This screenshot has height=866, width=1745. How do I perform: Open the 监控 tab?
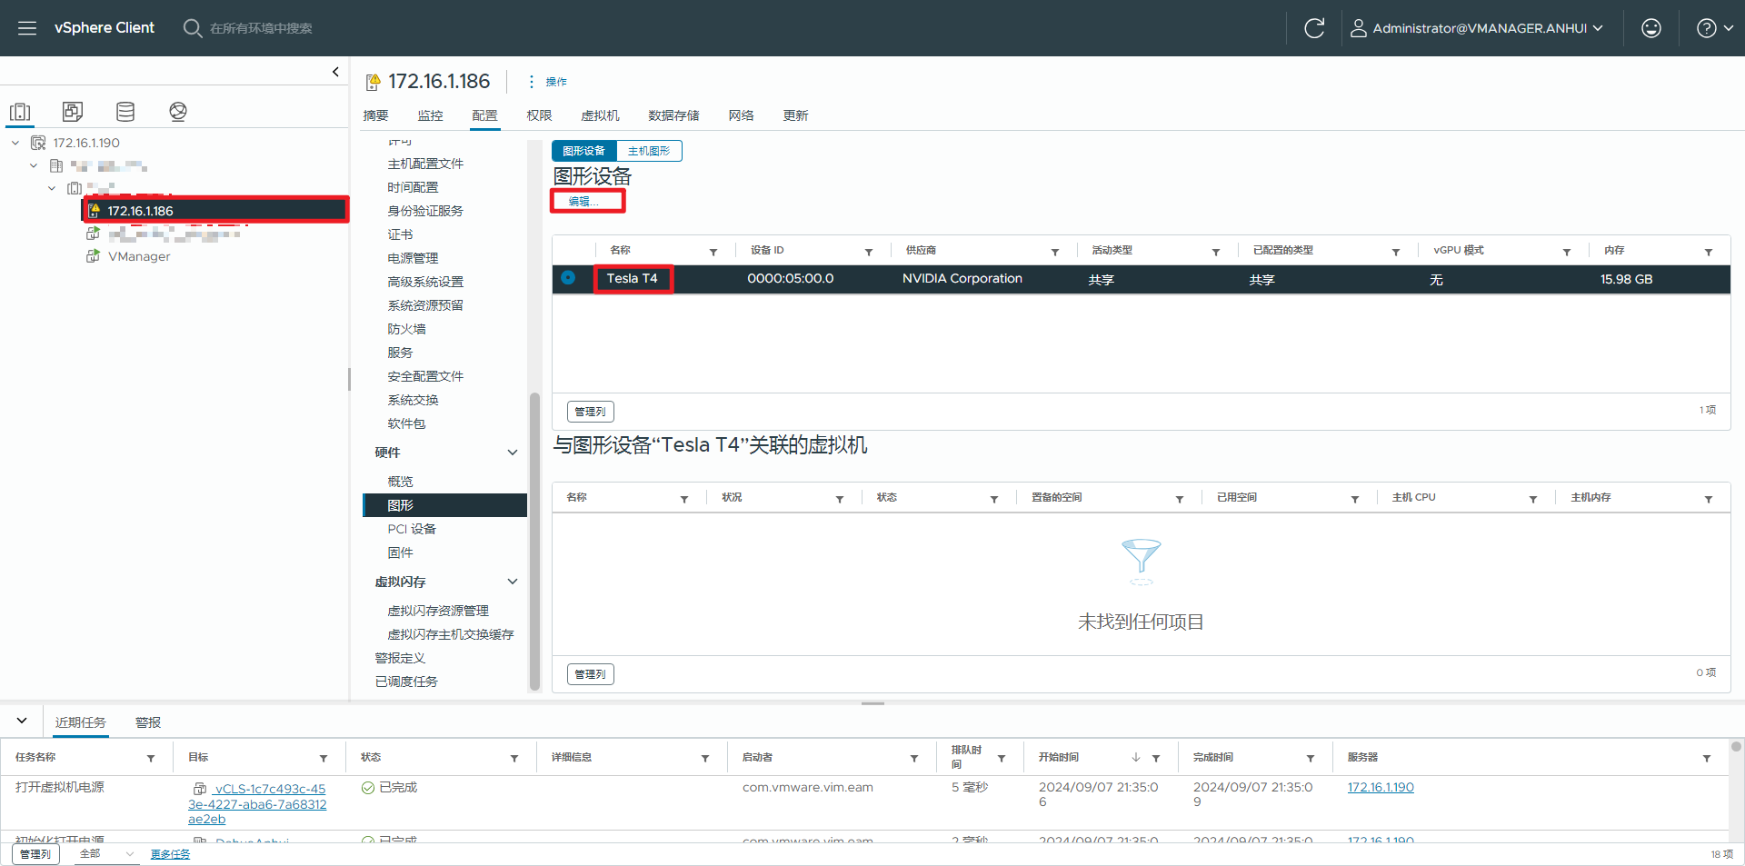[430, 115]
